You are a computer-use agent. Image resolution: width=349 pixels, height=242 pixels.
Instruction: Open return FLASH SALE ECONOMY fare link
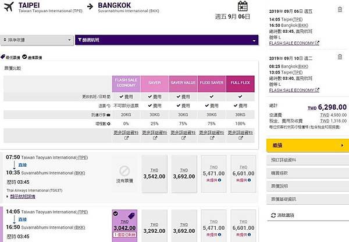click(x=294, y=90)
